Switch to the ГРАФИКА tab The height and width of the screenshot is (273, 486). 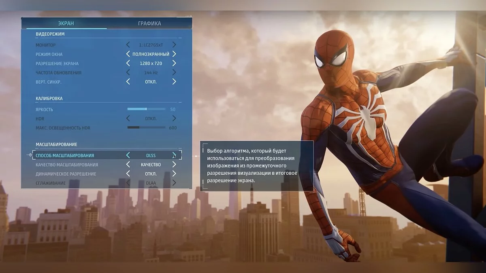tap(149, 23)
